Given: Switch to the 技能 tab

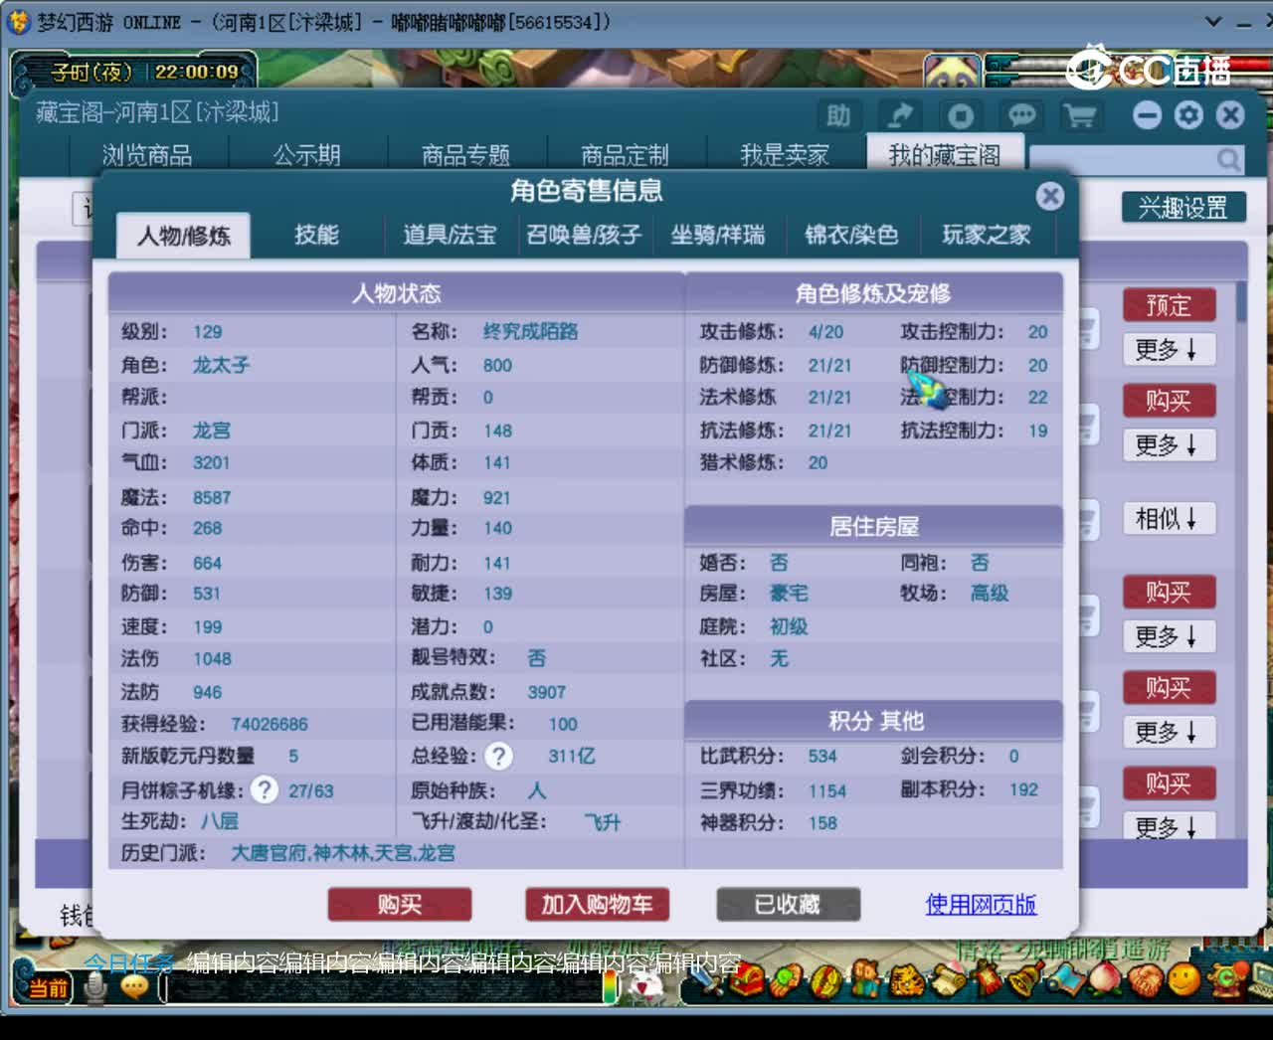Looking at the screenshot, I should 316,235.
